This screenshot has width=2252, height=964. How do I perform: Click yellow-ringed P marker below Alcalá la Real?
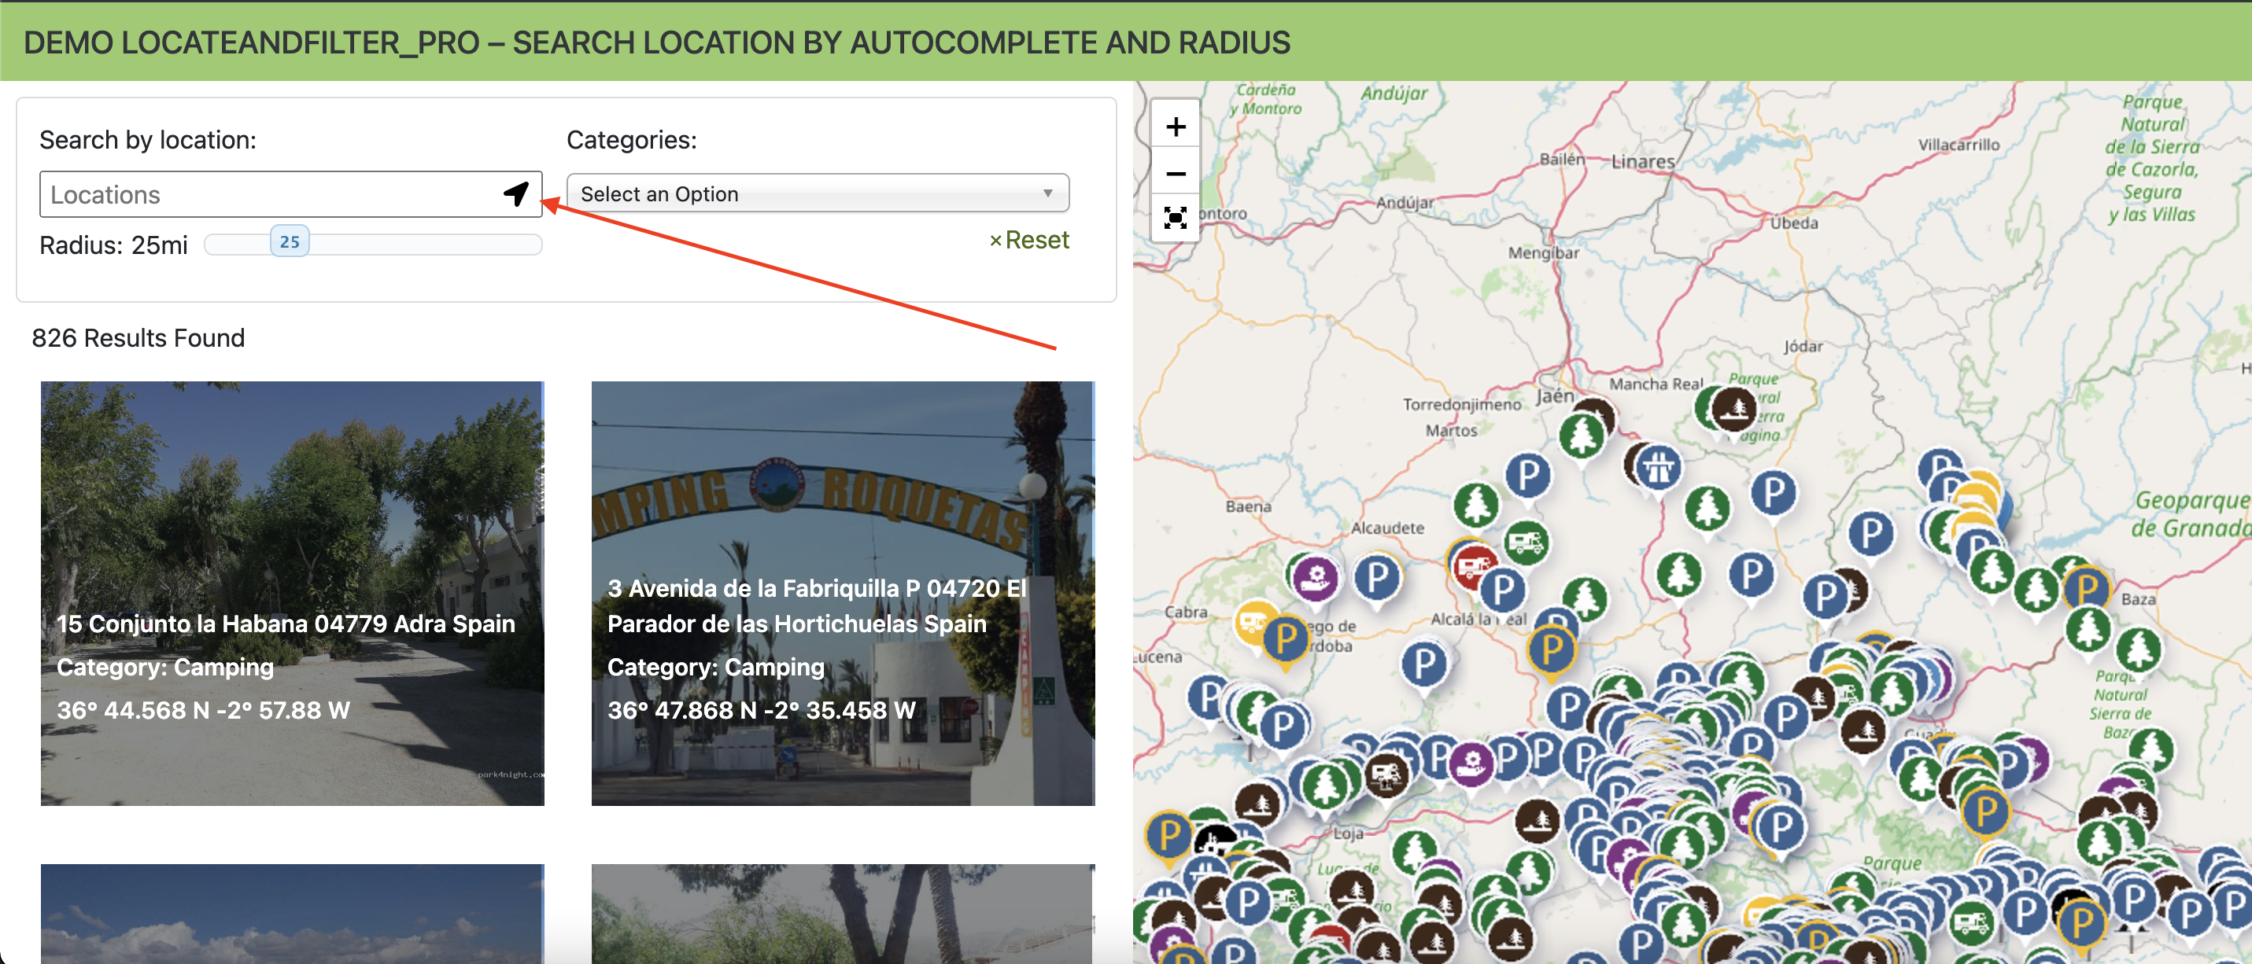pyautogui.click(x=1551, y=649)
